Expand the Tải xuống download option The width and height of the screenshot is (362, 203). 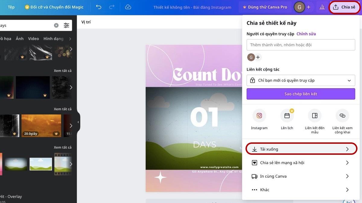click(x=301, y=149)
